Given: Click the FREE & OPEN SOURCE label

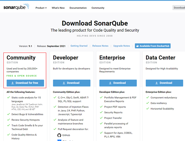Looking at the screenshot, I should point(22,76).
